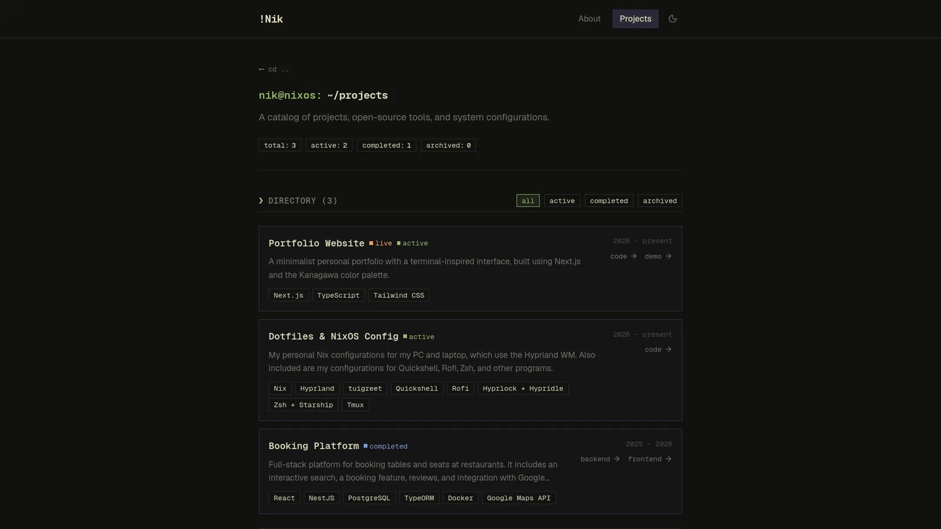Image resolution: width=941 pixels, height=529 pixels.
Task: Click the 'active' badge on Portfolio Website
Action: pos(412,243)
